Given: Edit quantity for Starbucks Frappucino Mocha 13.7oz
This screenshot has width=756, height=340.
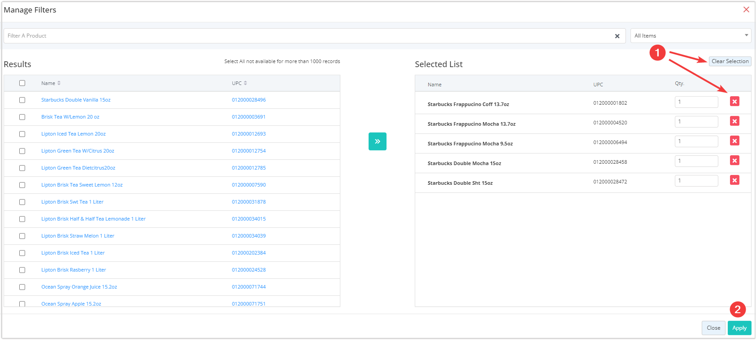Looking at the screenshot, I should pos(696,122).
